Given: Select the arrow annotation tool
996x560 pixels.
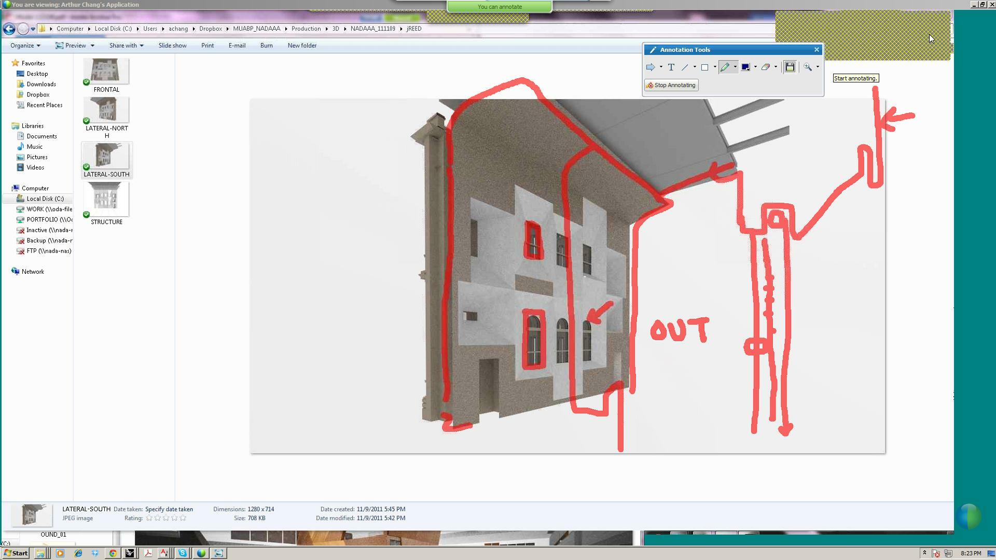Looking at the screenshot, I should [x=650, y=67].
